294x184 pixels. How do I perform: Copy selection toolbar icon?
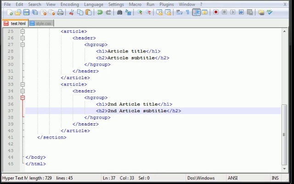[x=80, y=12]
